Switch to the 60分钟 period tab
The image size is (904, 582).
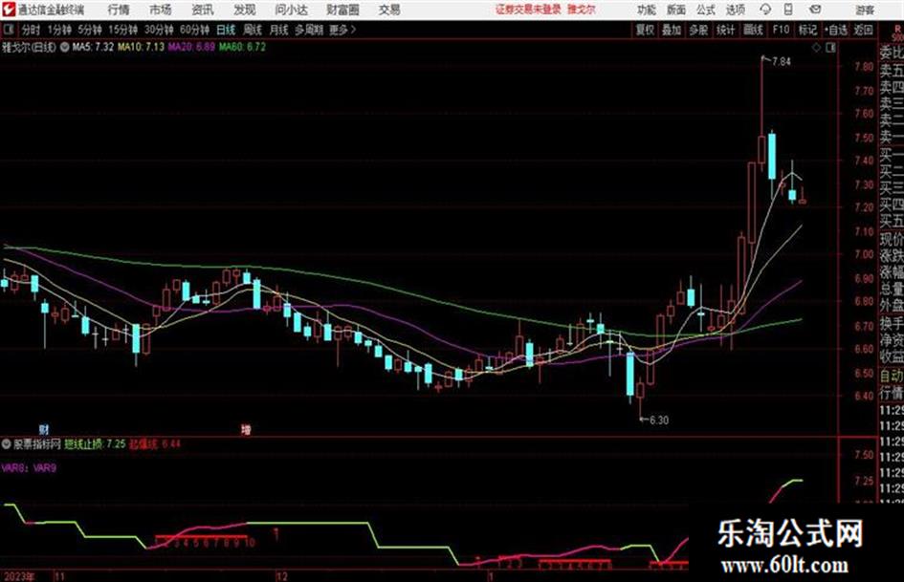coord(194,30)
